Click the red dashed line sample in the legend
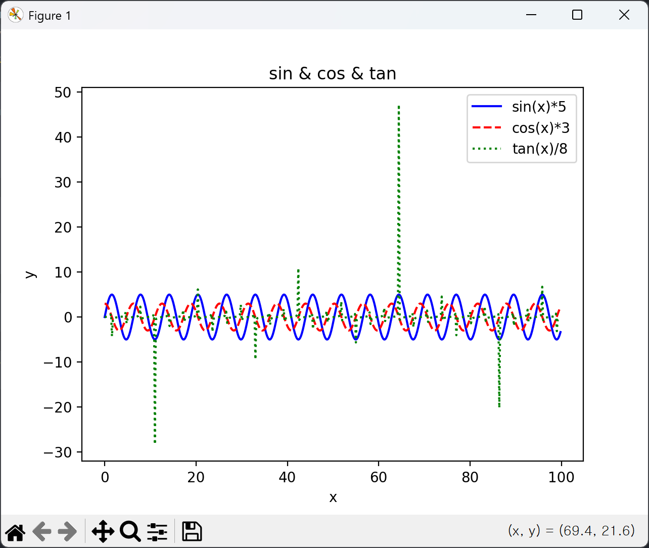Image resolution: width=649 pixels, height=548 pixels. [487, 128]
